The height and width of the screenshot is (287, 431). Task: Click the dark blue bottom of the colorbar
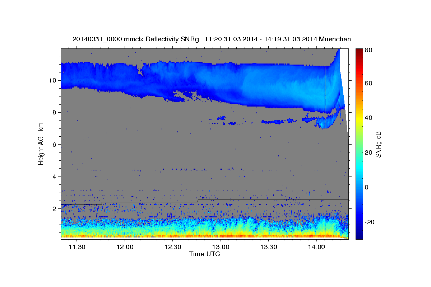(x=359, y=235)
